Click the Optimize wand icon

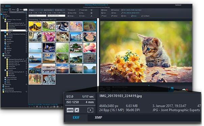112,16
